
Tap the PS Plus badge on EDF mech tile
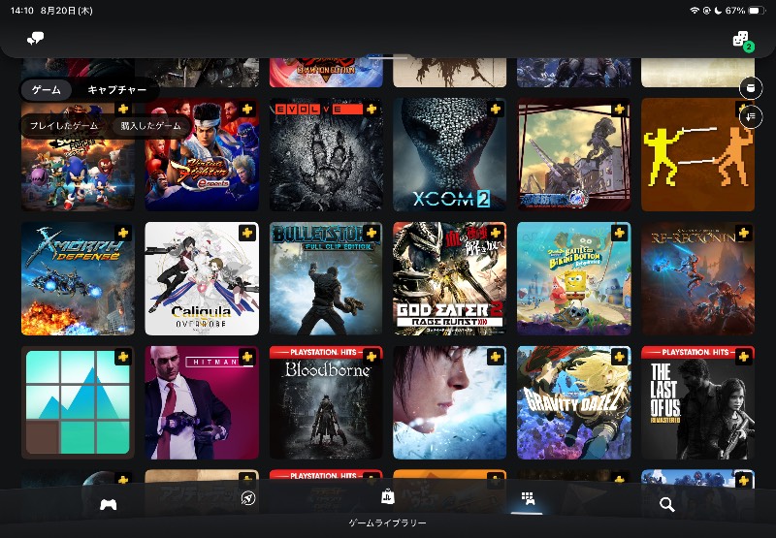[619, 109]
